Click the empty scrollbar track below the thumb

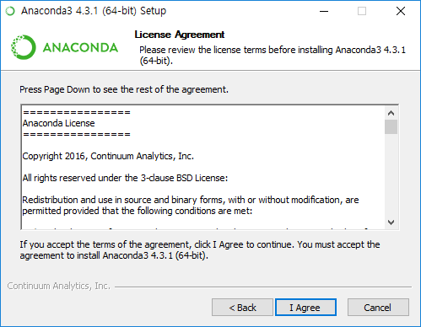(x=391, y=174)
